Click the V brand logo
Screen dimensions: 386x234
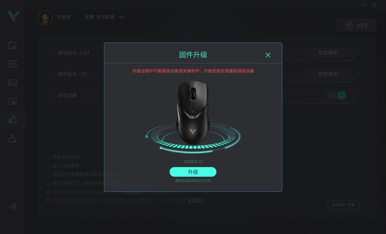tap(13, 16)
